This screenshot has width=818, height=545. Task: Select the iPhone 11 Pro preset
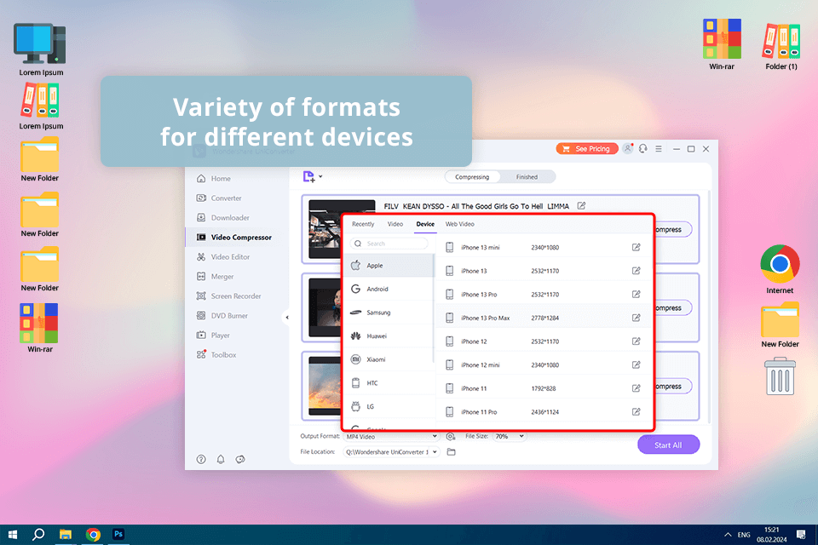pos(544,411)
